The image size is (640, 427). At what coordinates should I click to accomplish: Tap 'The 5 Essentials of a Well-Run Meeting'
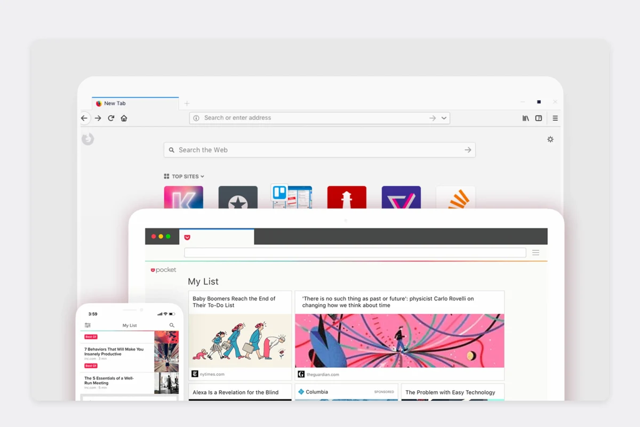[109, 381]
